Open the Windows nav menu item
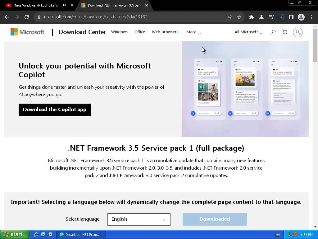 (x=119, y=32)
